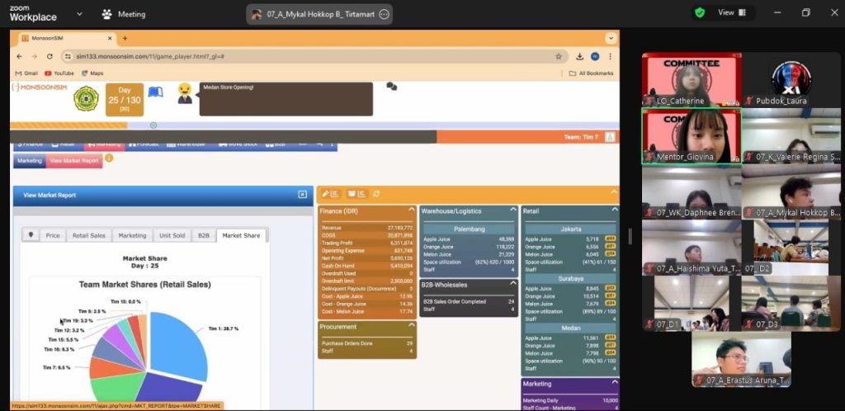
Task: Open the Meeting tab in Zoom
Action: (124, 14)
